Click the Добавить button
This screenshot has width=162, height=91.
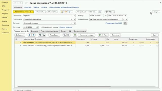click(20, 35)
